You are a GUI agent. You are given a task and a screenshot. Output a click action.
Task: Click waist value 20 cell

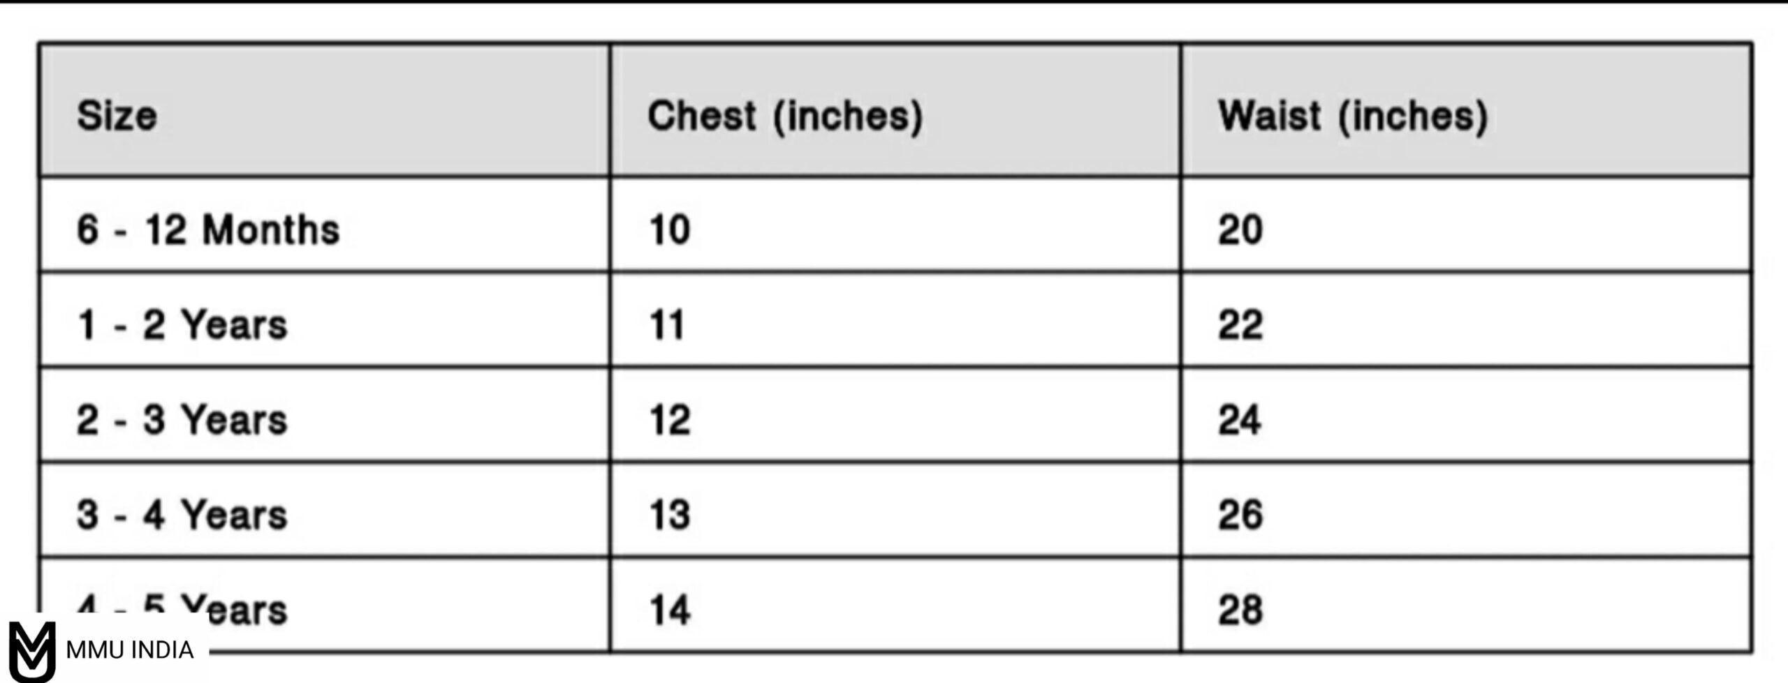point(1240,230)
